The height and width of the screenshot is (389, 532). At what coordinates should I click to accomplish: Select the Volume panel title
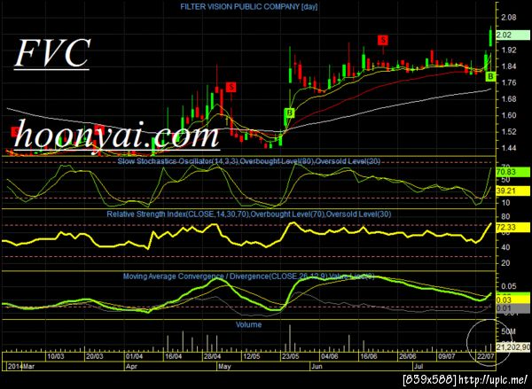[248, 324]
